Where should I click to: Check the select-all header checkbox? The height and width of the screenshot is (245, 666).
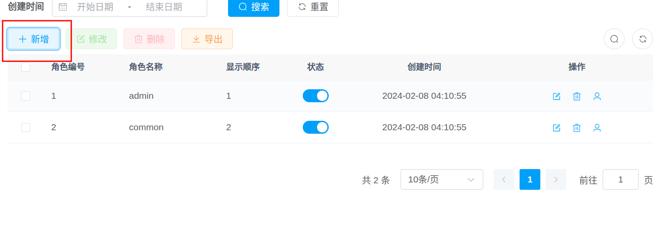click(26, 67)
